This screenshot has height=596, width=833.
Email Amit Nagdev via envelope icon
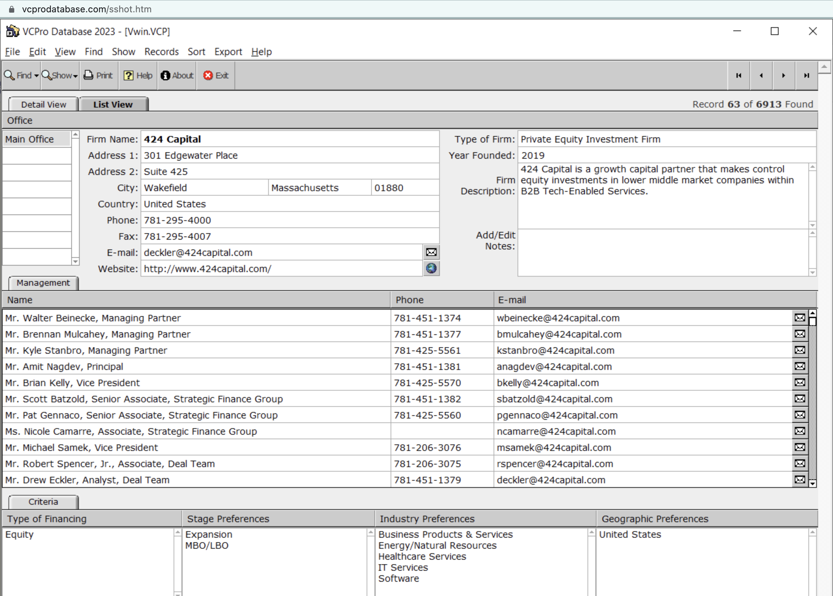800,366
